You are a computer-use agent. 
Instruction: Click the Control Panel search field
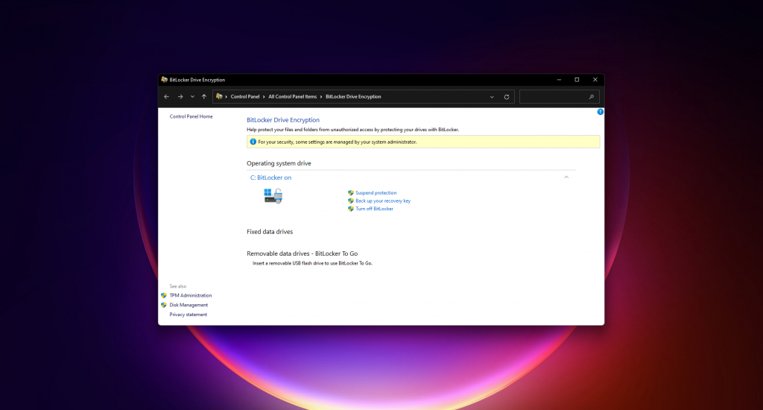click(559, 96)
